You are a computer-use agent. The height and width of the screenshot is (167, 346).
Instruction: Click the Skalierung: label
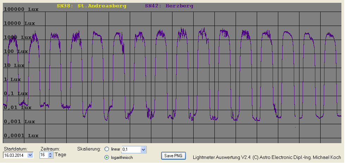click(x=89, y=149)
